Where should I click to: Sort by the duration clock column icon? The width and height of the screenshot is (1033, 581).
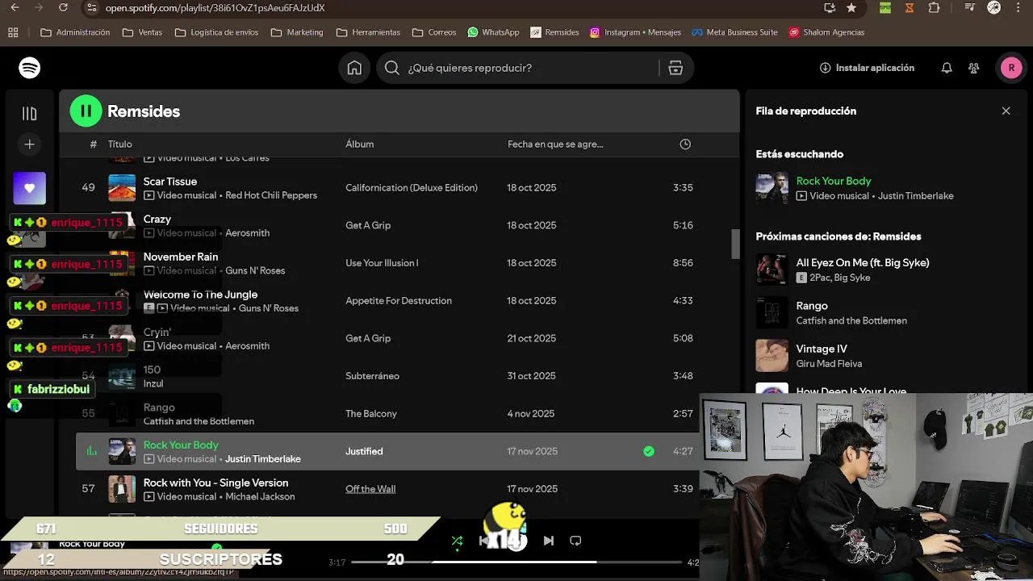point(685,144)
